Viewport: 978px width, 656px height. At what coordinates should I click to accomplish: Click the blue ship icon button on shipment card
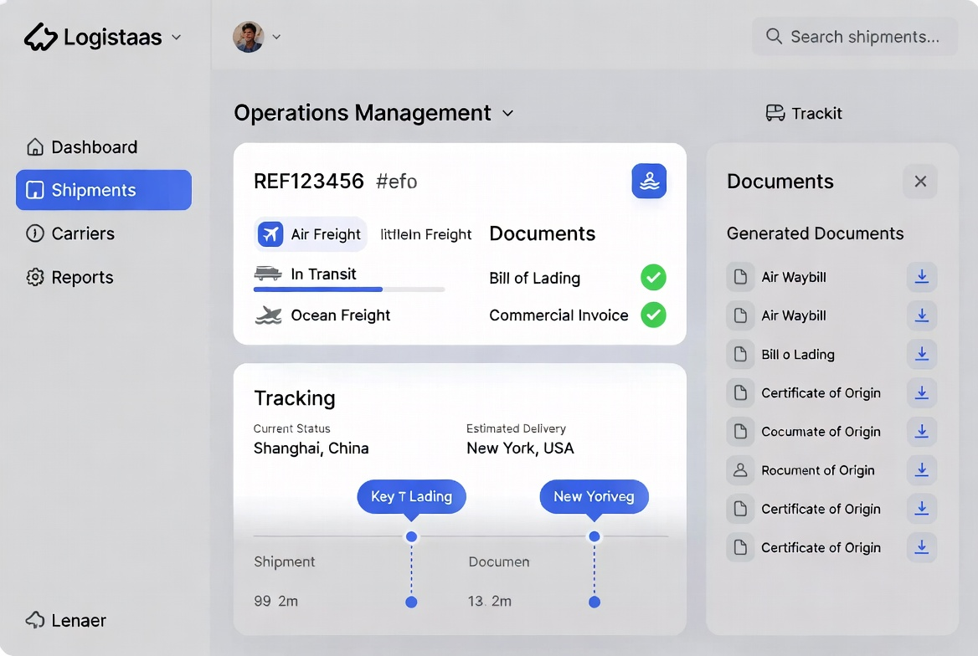[649, 181]
